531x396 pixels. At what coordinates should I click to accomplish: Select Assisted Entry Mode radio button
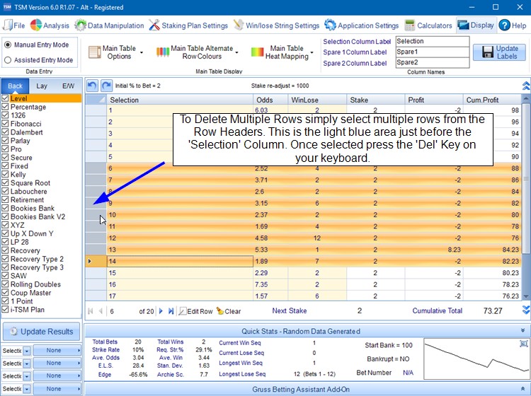tap(7, 60)
